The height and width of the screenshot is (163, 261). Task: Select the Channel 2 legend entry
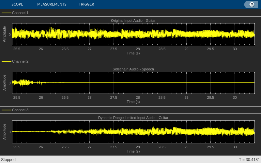coord(15,61)
